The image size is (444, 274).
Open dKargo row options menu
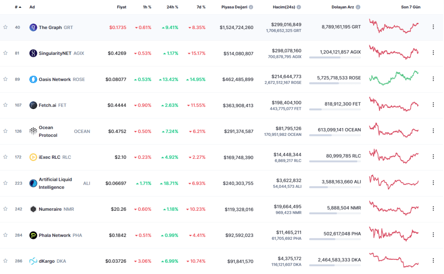click(433, 261)
